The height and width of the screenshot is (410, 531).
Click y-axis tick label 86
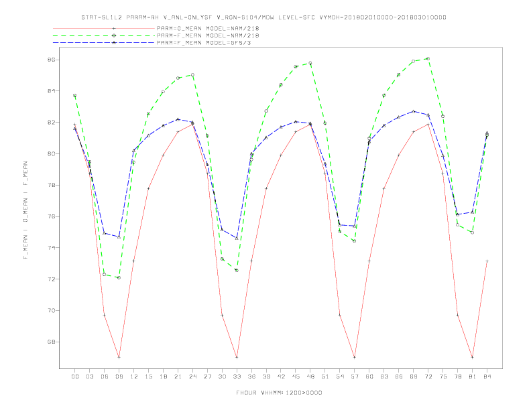point(52,60)
